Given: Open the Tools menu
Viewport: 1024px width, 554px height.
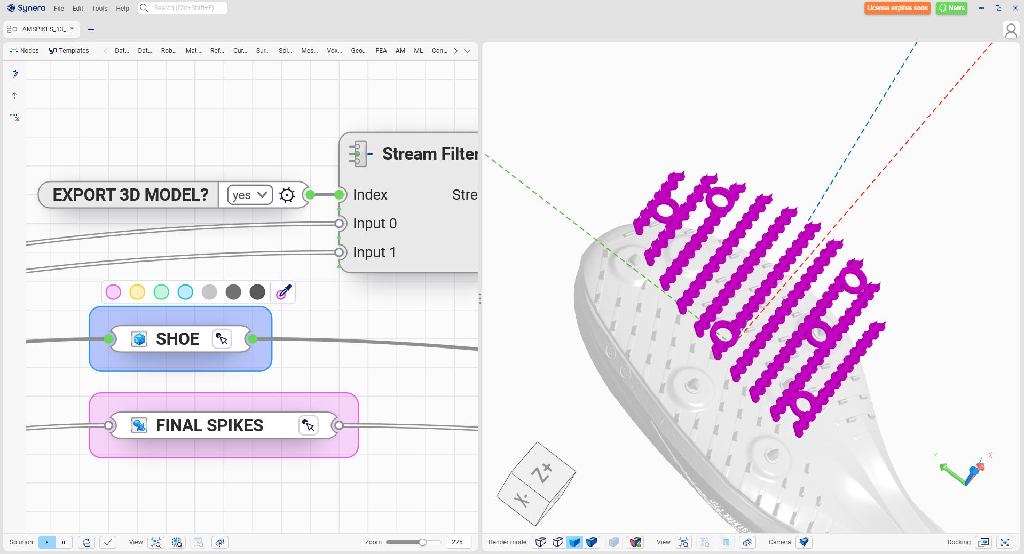Looking at the screenshot, I should [99, 8].
